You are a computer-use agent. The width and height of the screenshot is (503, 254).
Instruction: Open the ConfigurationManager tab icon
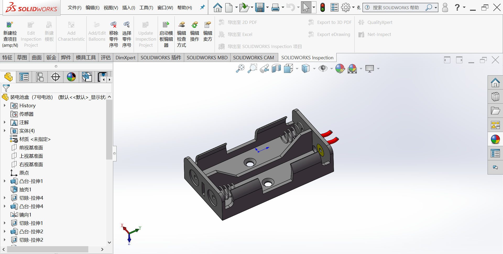[40, 77]
